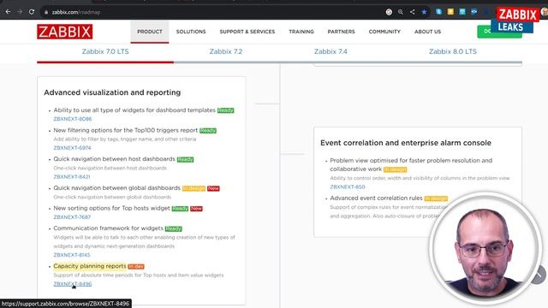Viewport: 548px width, 308px height.
Task: Click In dev badge beside Capacity planning reports
Action: tap(136, 266)
